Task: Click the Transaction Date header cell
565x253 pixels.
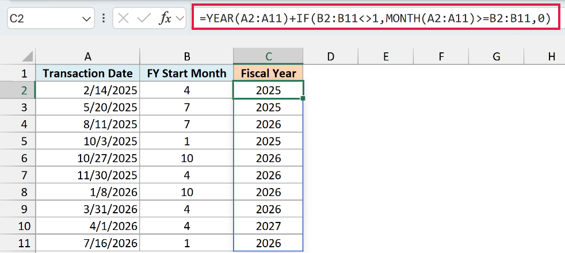Action: pos(87,74)
